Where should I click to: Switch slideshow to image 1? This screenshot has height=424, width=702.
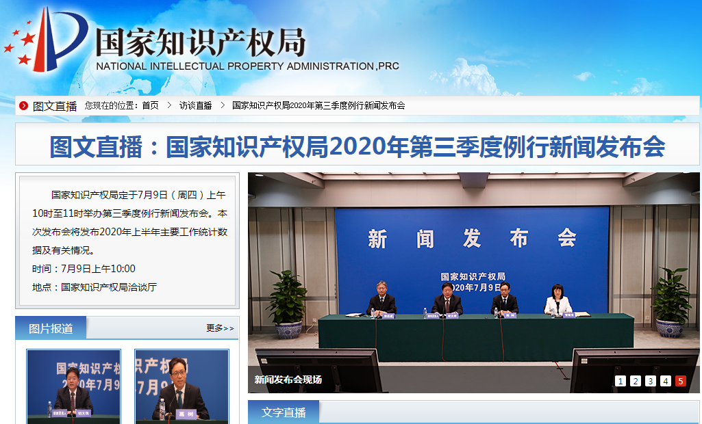pos(620,381)
